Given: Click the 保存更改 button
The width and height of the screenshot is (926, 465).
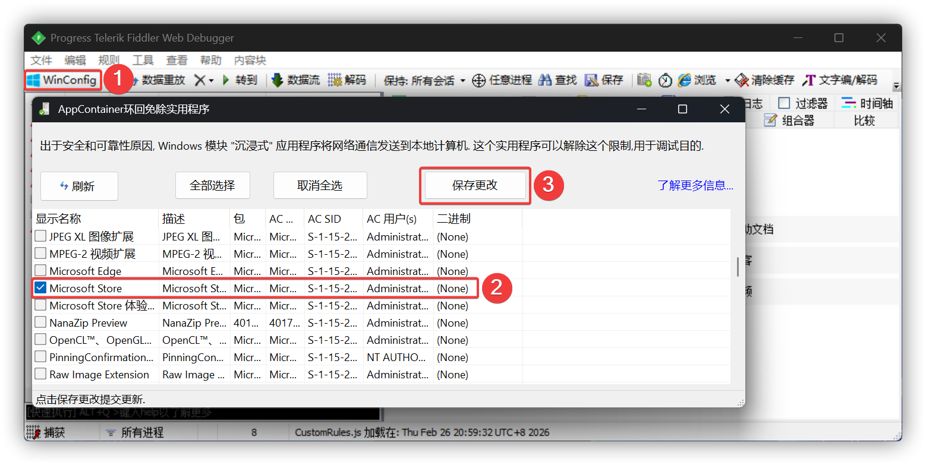Looking at the screenshot, I should 475,185.
